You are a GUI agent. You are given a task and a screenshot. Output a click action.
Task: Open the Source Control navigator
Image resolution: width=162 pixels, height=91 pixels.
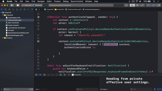(x=6, y=9)
